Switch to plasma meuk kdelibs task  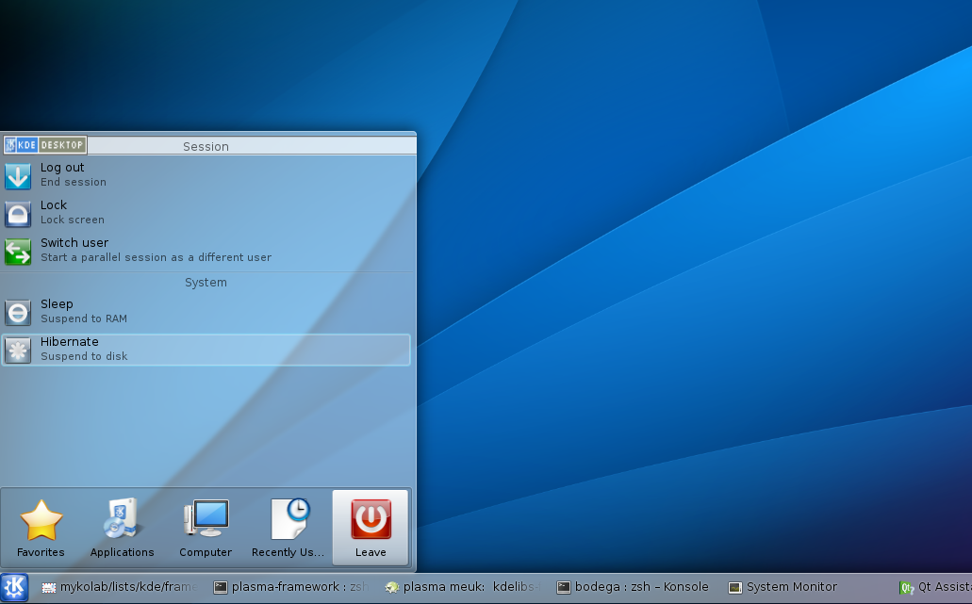(x=463, y=587)
